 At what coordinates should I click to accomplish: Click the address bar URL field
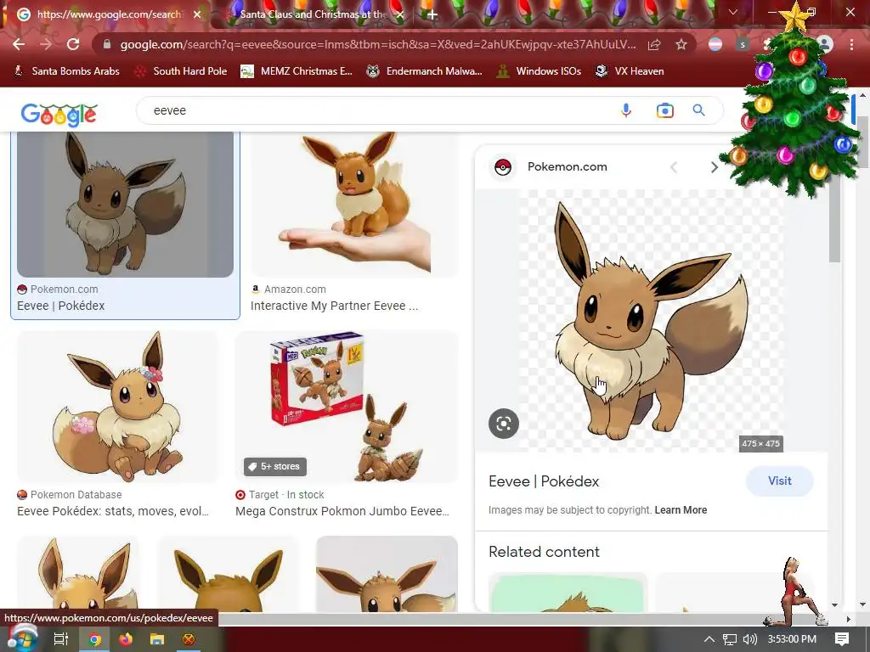[x=377, y=44]
